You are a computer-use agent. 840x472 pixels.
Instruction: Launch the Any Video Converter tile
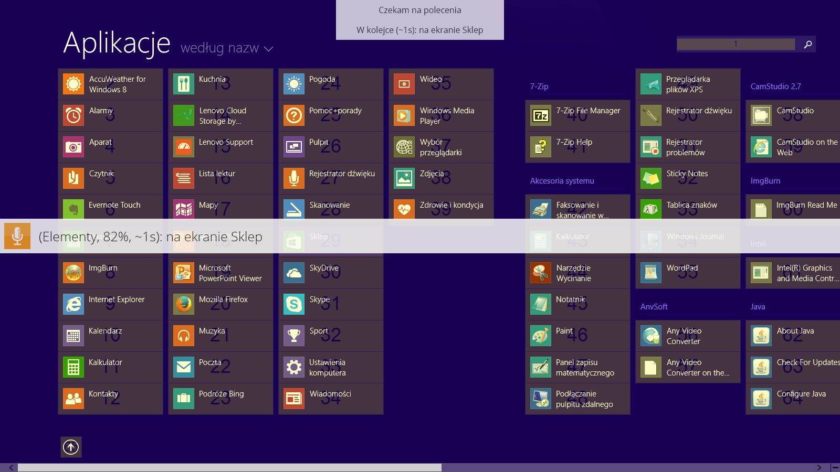(x=688, y=336)
